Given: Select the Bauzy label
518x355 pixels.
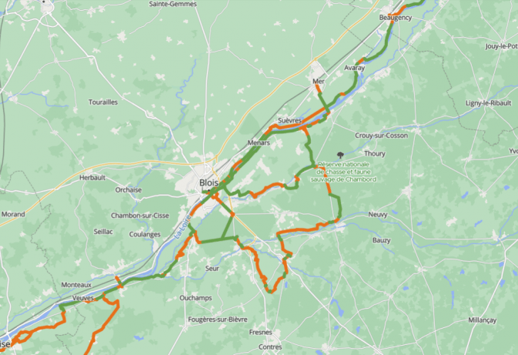Looking at the screenshot, I should pos(381,240).
